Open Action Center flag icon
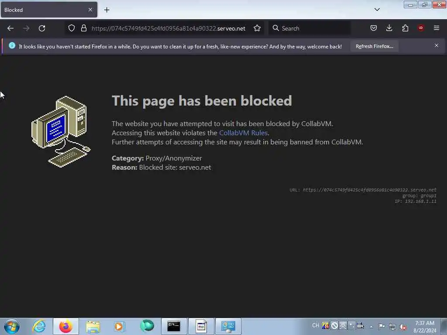 click(382, 326)
